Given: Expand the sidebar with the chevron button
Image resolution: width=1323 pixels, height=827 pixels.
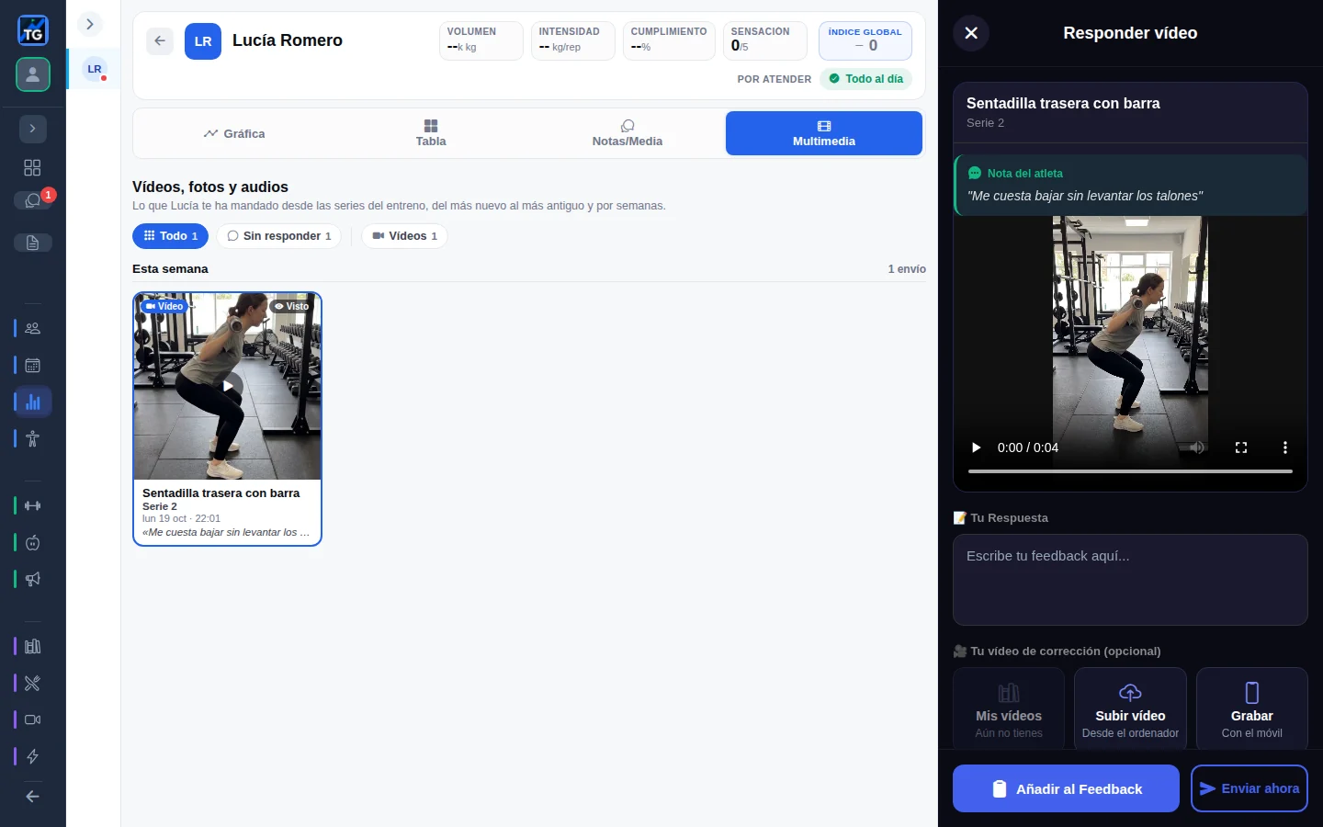Looking at the screenshot, I should (33, 129).
